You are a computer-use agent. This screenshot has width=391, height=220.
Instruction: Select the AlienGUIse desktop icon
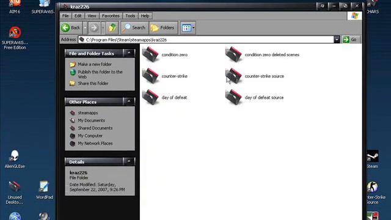coord(15,159)
